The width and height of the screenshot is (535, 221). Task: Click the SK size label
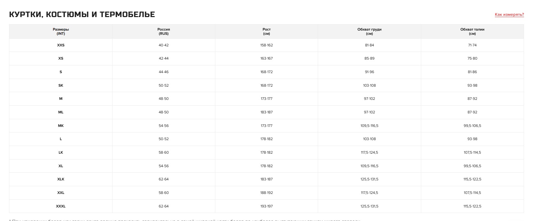tap(61, 85)
